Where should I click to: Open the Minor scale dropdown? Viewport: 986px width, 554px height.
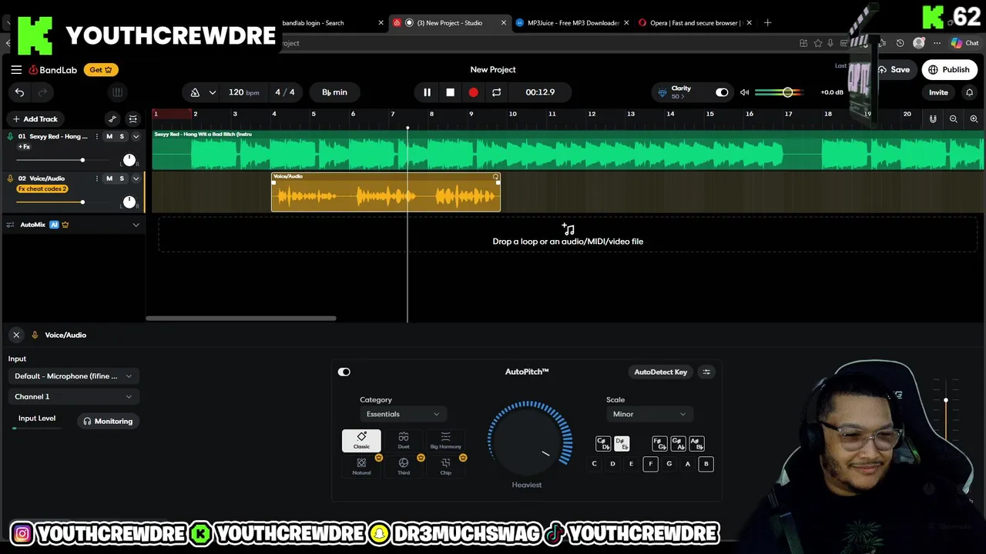649,414
